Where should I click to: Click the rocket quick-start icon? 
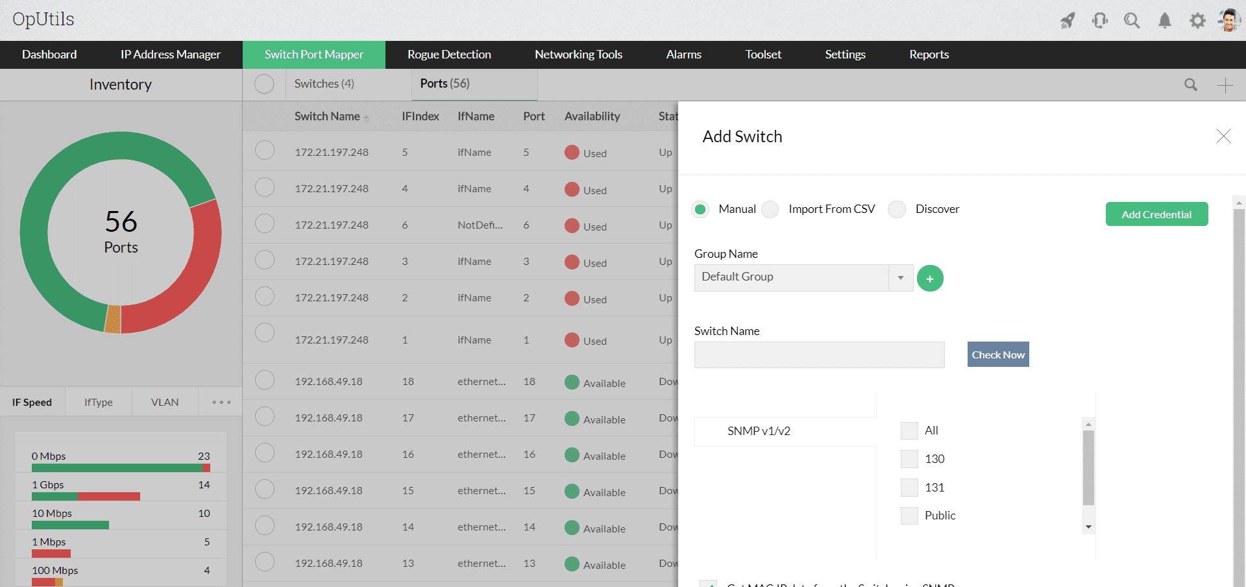(1068, 21)
